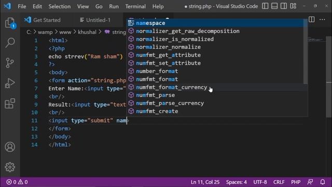The image size is (332, 187).
Task: Switch to the Get Started tab
Action: [43, 20]
